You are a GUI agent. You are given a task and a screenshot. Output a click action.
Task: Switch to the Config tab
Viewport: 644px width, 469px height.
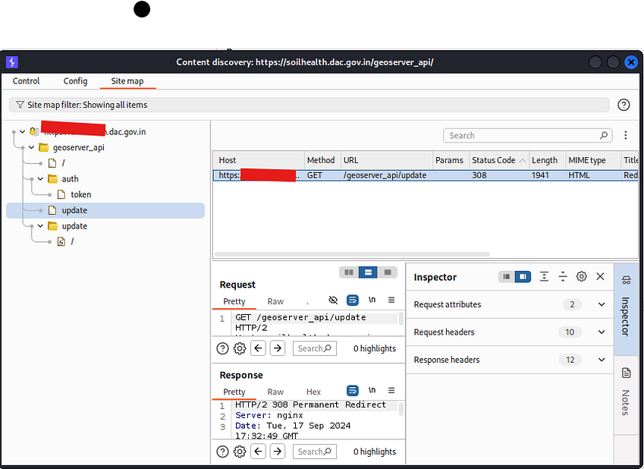75,81
